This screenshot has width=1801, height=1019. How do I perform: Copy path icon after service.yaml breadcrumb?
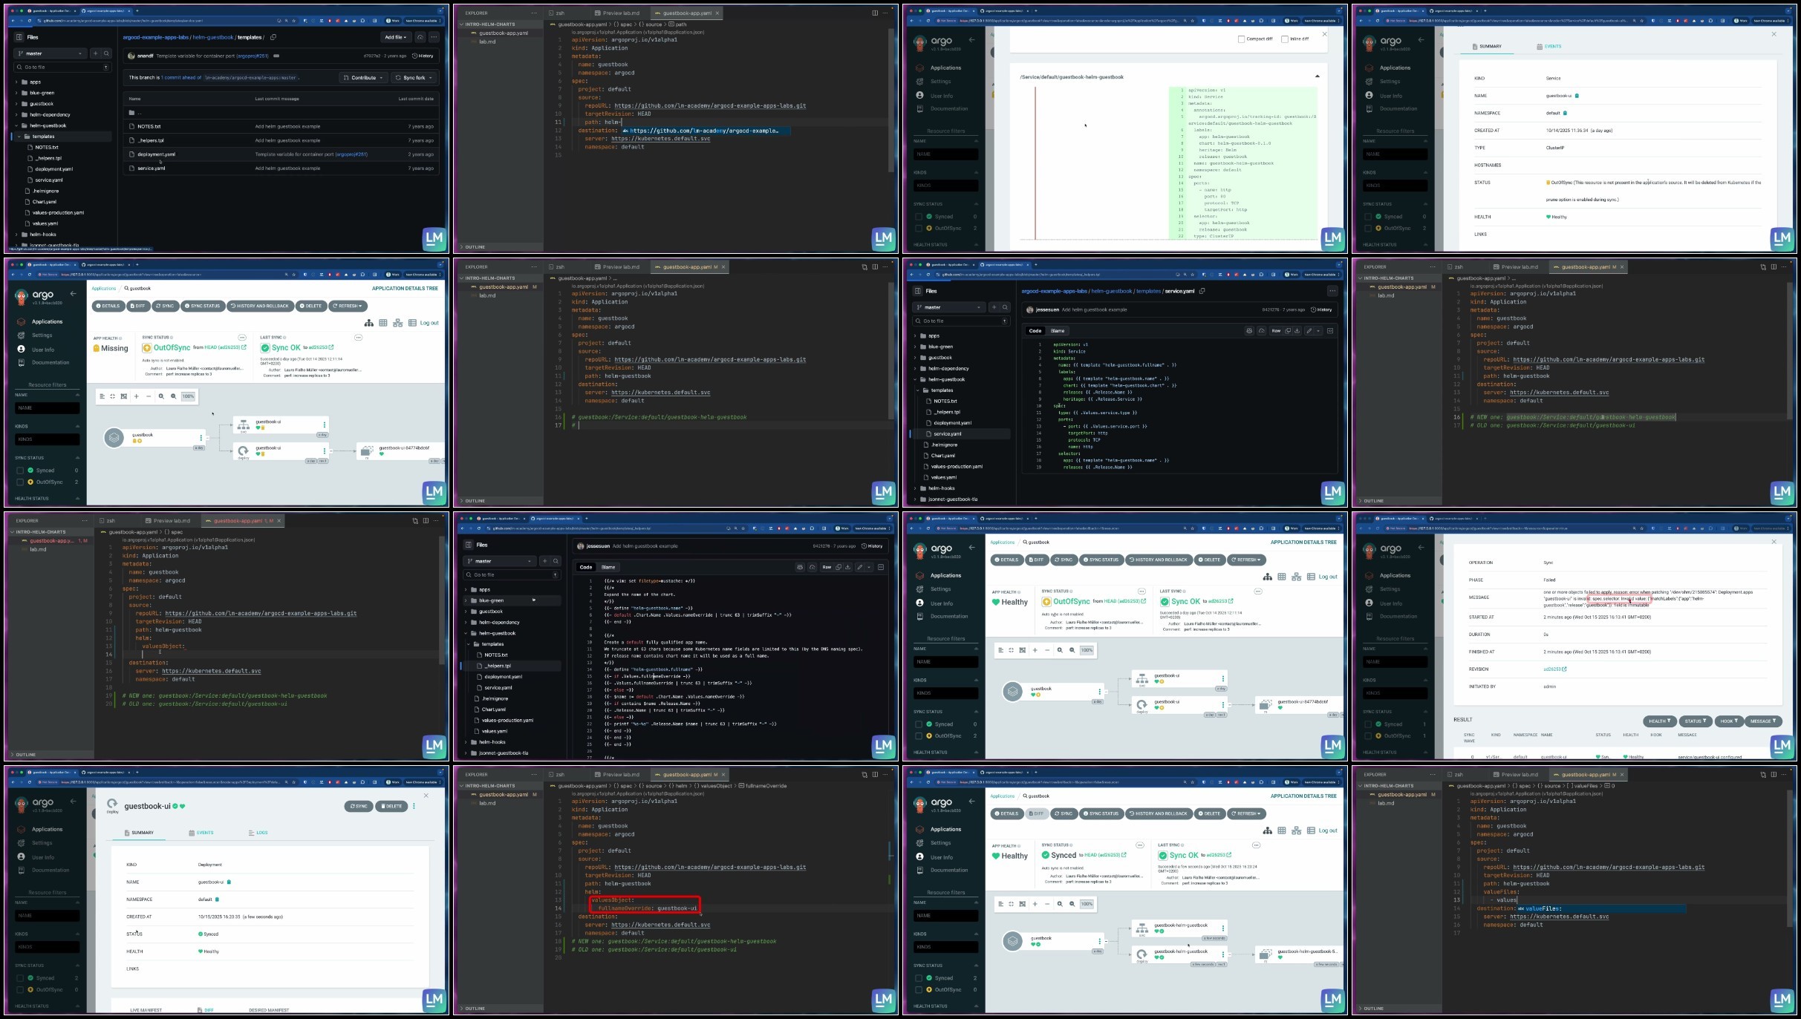click(1202, 291)
